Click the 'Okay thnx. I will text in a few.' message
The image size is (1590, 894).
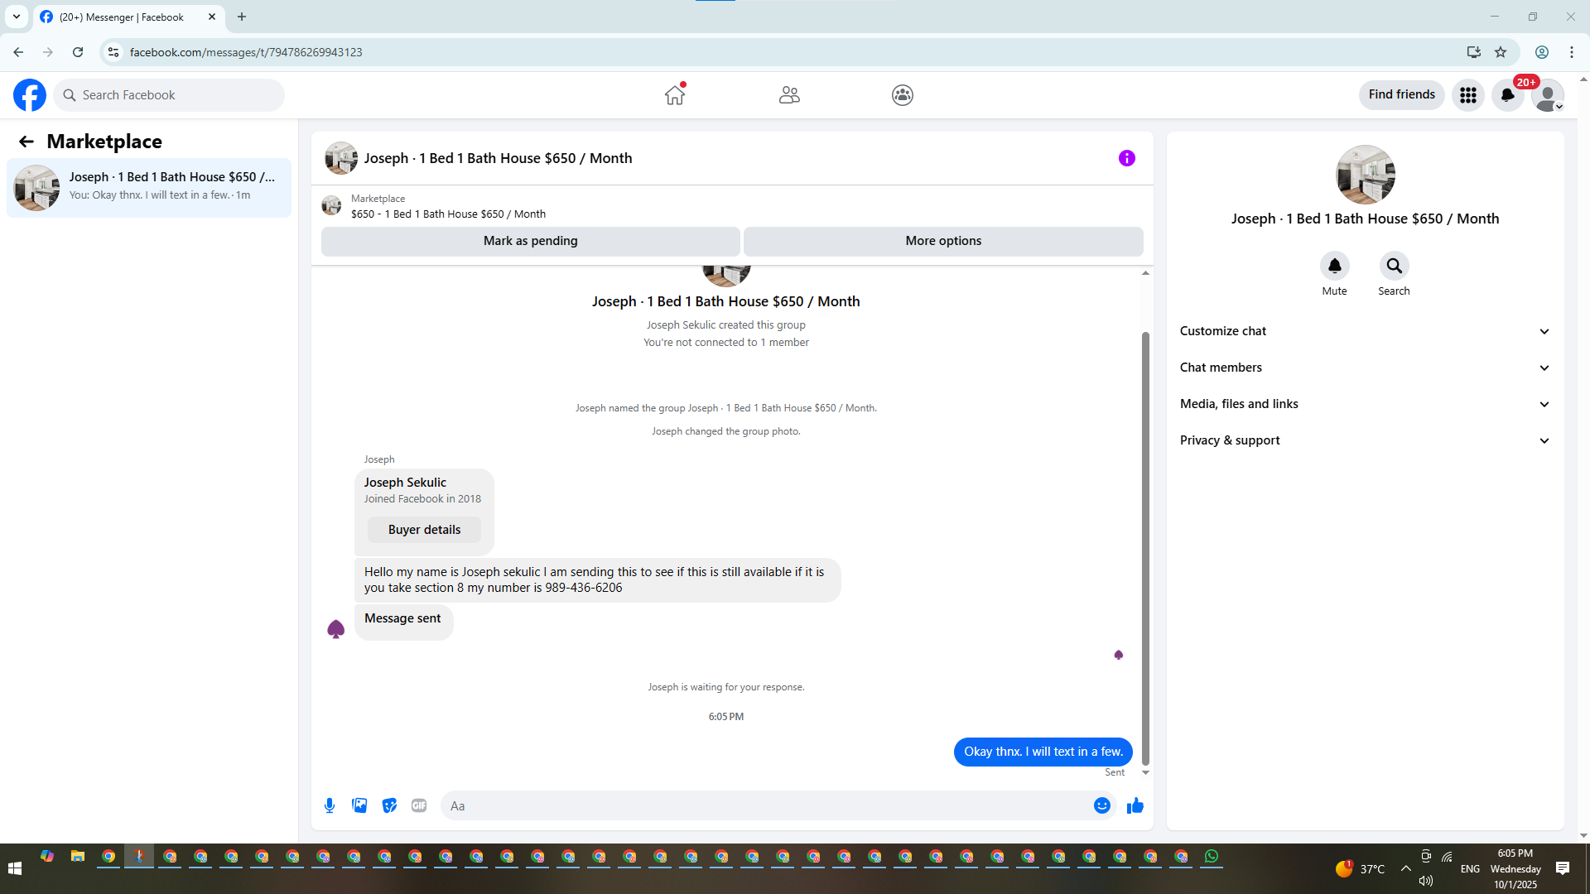point(1043,752)
